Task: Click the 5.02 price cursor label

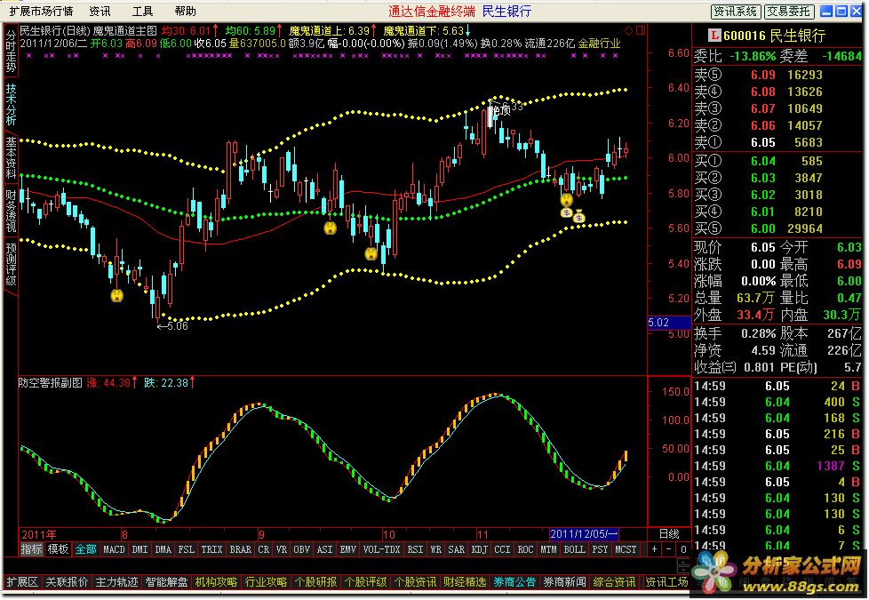Action: click(x=669, y=322)
